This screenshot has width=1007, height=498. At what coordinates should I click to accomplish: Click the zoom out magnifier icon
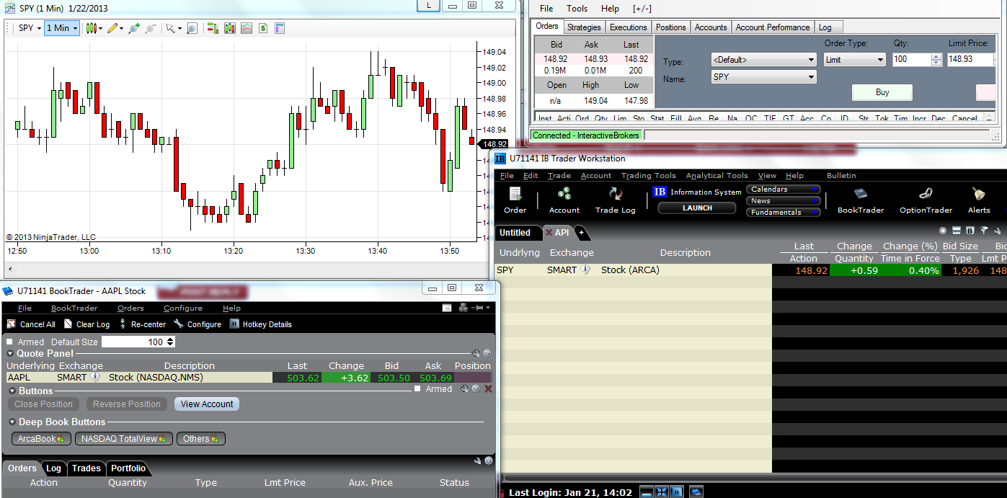pos(150,28)
